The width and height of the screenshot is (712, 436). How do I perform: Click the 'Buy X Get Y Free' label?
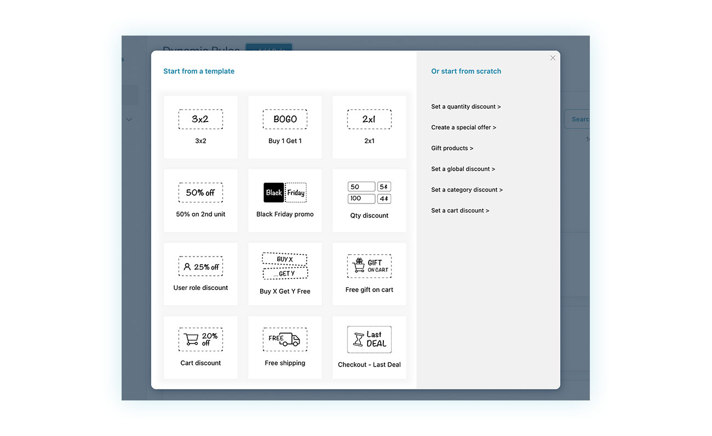pos(285,292)
